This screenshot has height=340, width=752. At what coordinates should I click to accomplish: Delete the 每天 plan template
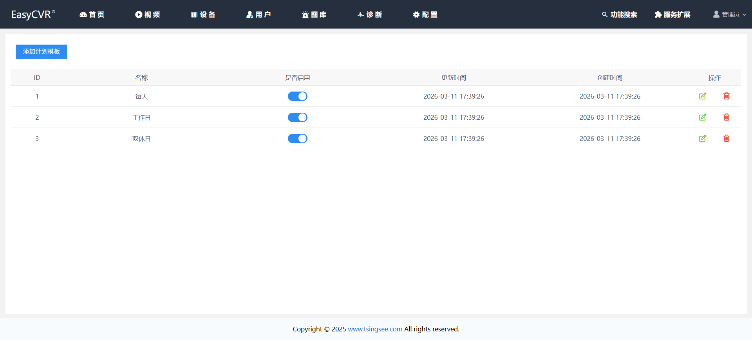coord(726,96)
